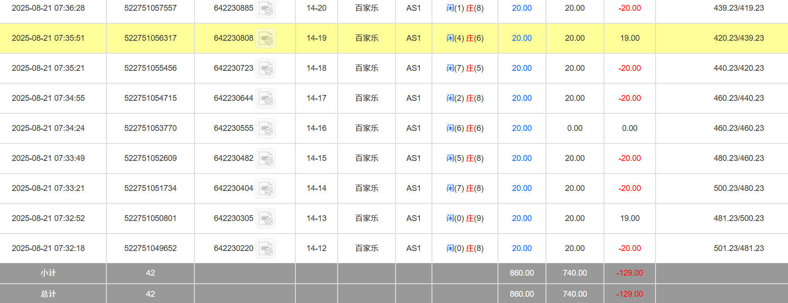Select timestamp 2025-08-21 07:33:21

click(x=48, y=188)
